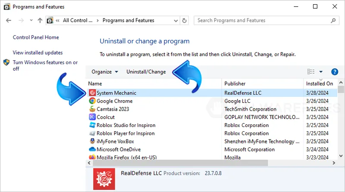This screenshot has width=345, height=192.
Task: Select the Microsoft OneDrive entry
Action: [x=119, y=149]
